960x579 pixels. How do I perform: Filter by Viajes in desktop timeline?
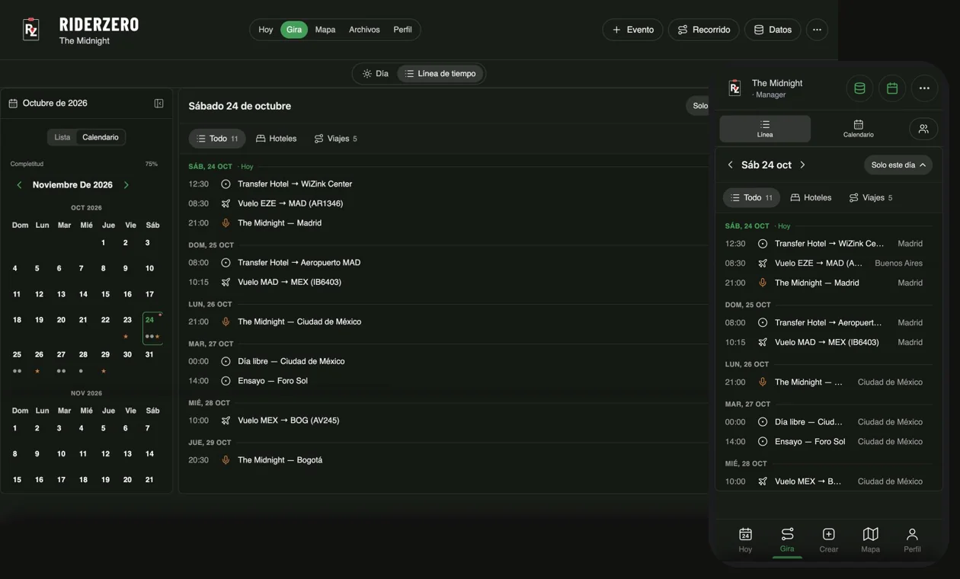click(336, 139)
